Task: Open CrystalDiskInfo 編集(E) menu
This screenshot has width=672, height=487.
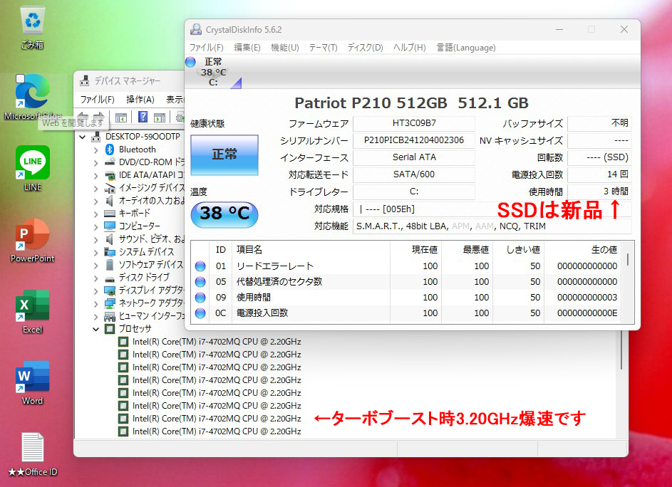Action: pyautogui.click(x=247, y=48)
